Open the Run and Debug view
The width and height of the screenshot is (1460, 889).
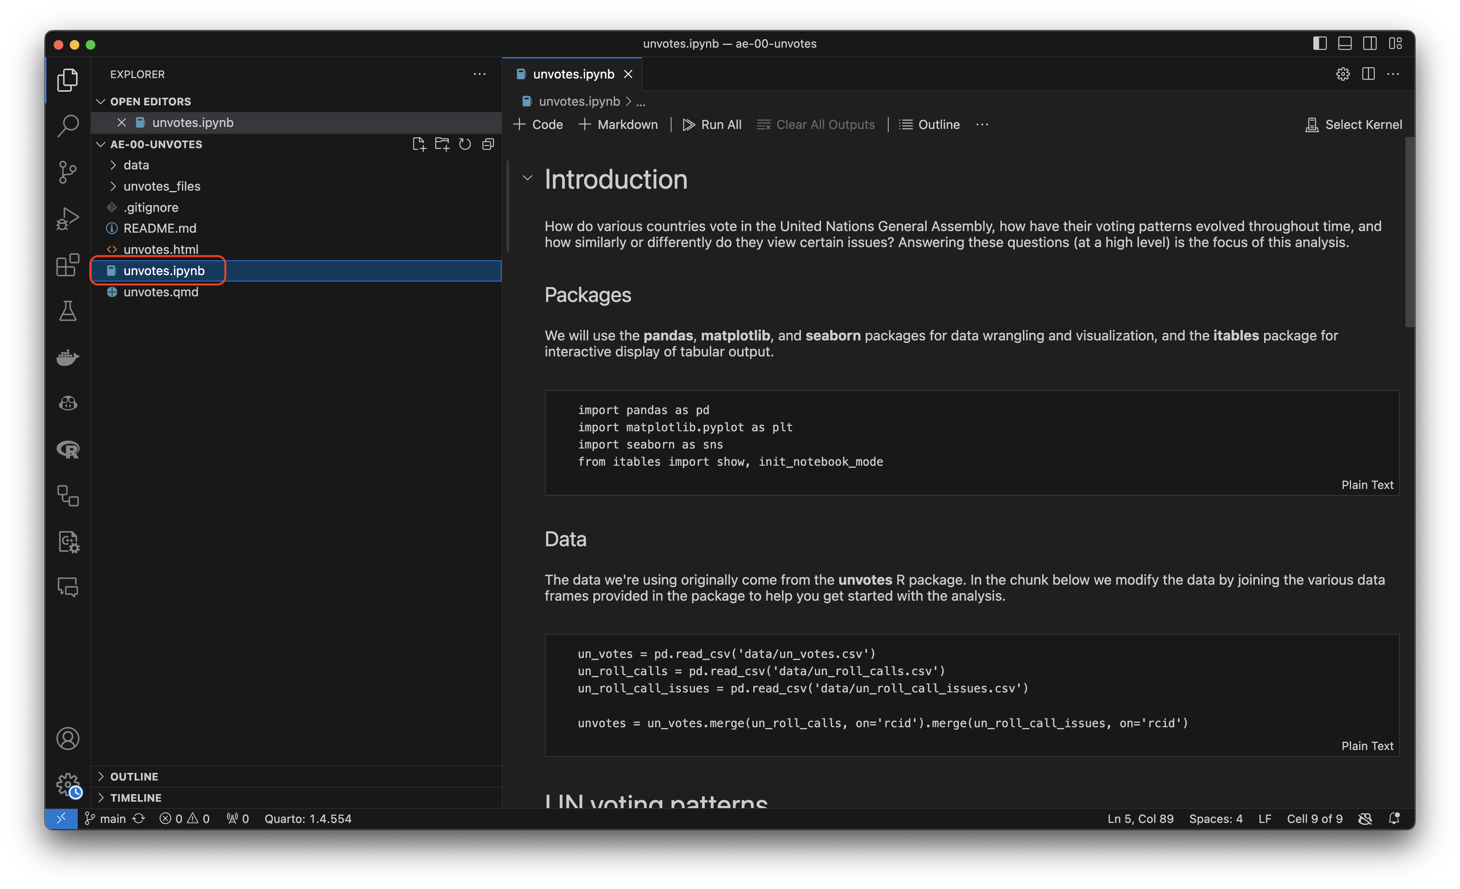68,219
